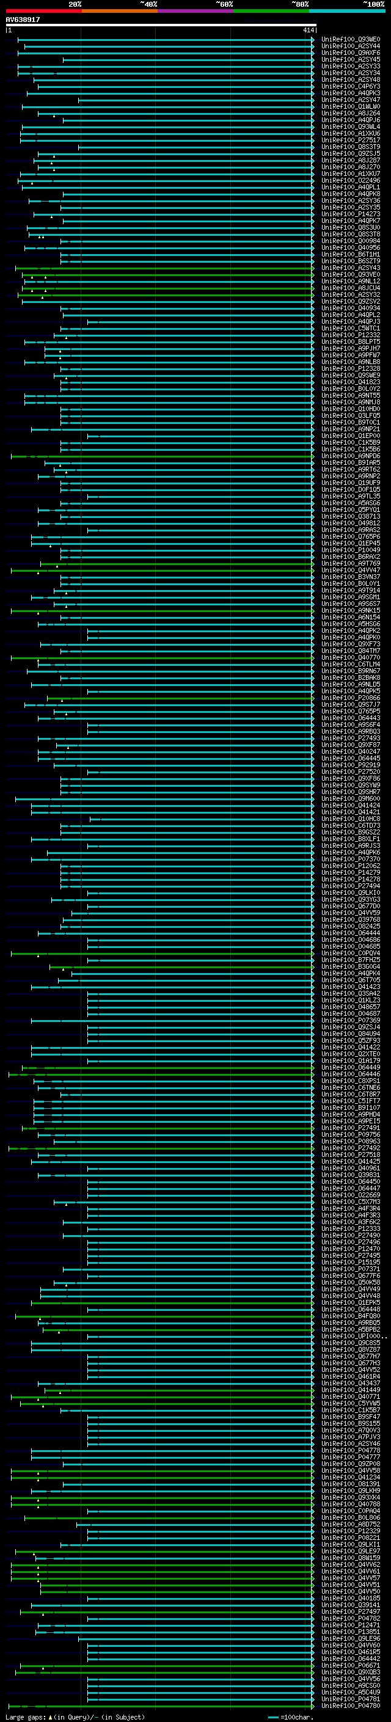Image resolution: width=391 pixels, height=1722 pixels.
Task: Select hit UniRef100_A8J287
Action: [350, 161]
